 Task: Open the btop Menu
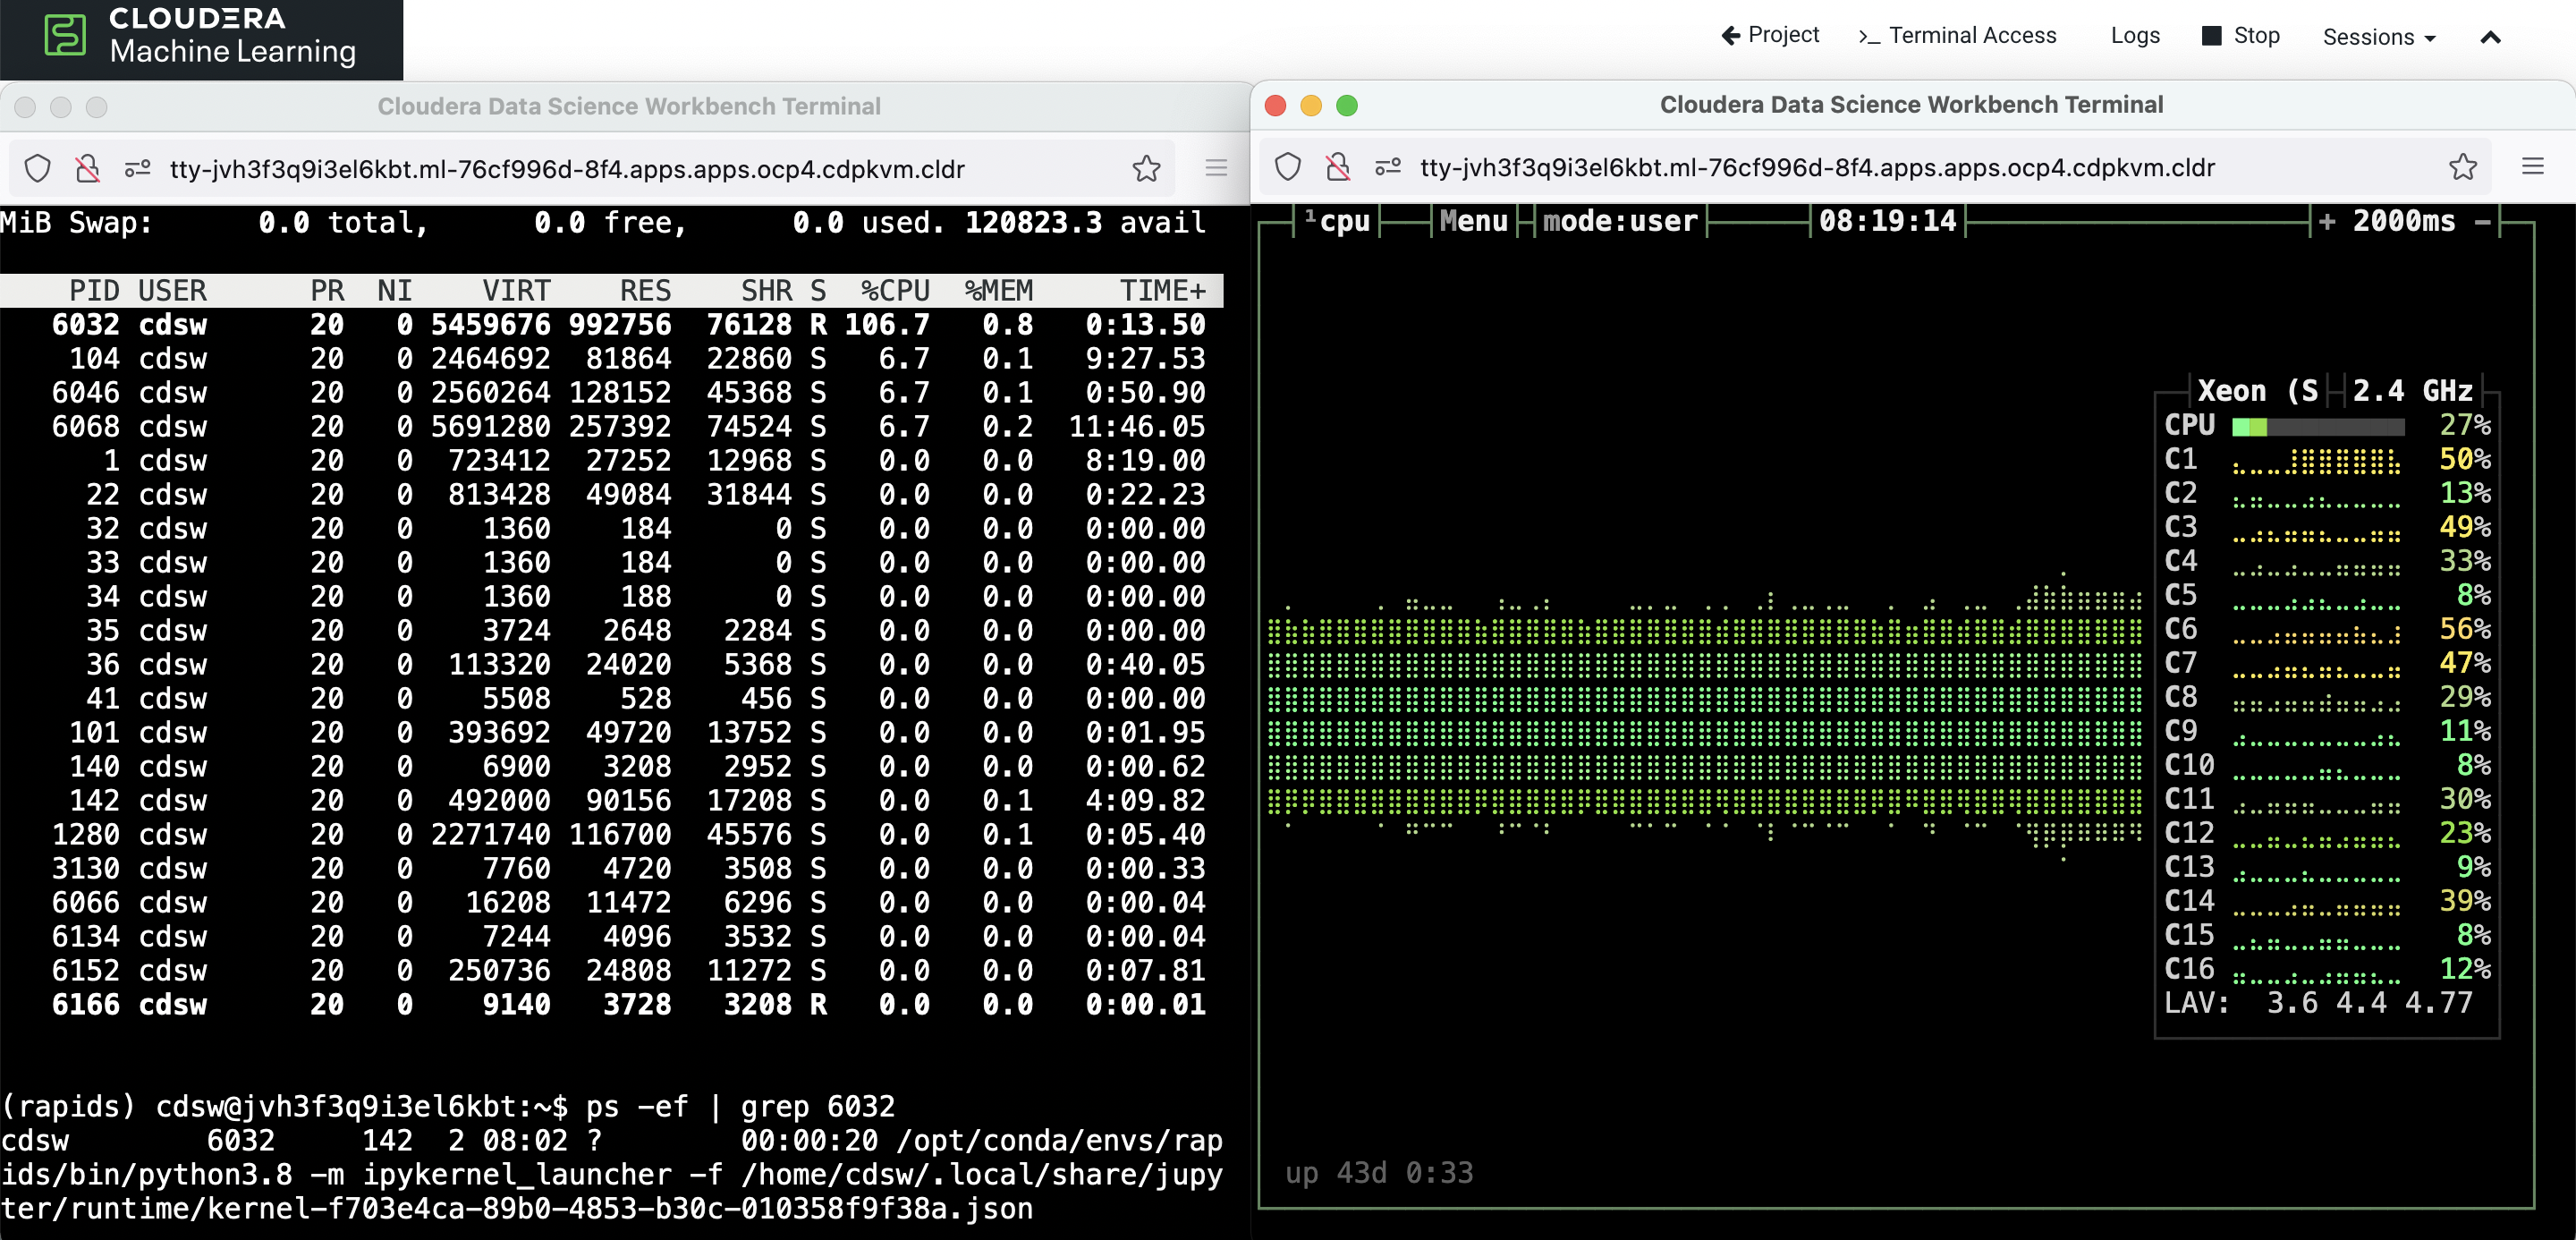coord(1473,221)
